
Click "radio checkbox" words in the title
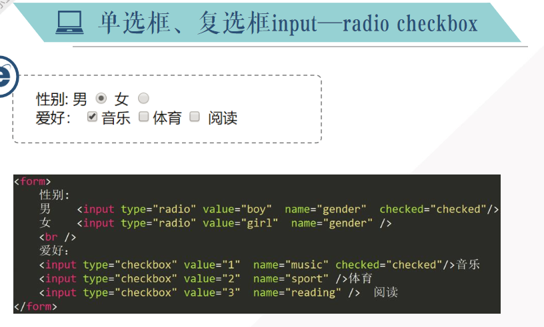[x=411, y=24]
